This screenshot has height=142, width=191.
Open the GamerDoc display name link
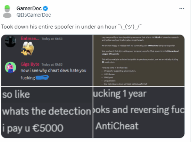29,8
